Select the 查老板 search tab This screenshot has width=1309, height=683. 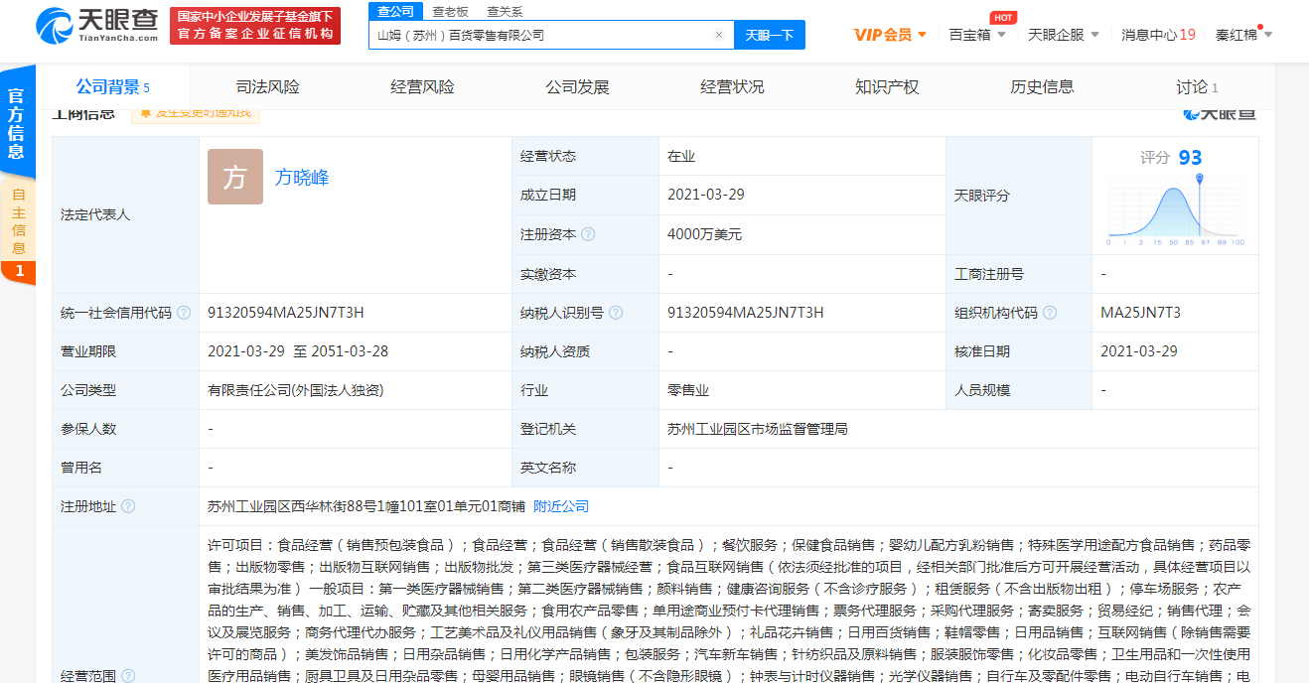click(x=450, y=12)
